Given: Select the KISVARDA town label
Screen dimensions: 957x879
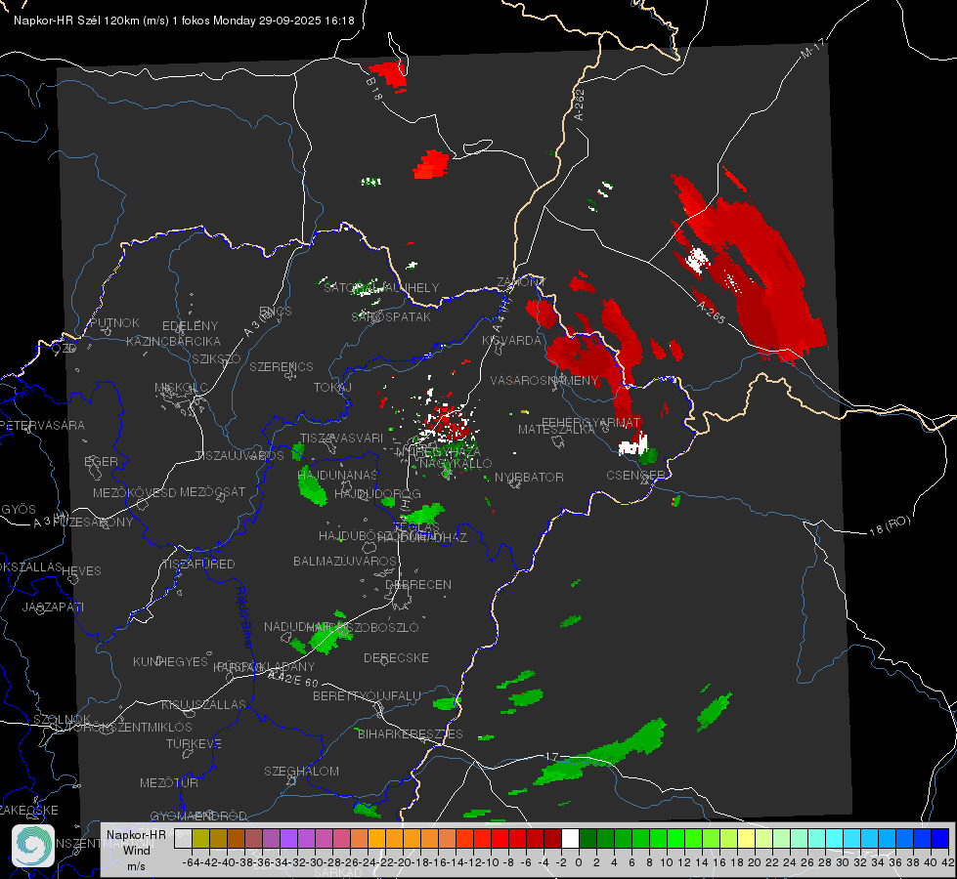Looking at the screenshot, I should point(512,341).
